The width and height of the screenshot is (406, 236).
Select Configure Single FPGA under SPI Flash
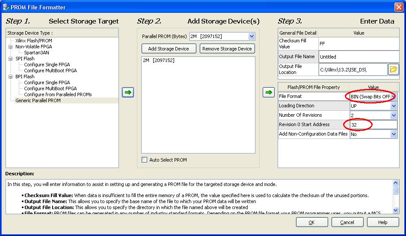47,65
